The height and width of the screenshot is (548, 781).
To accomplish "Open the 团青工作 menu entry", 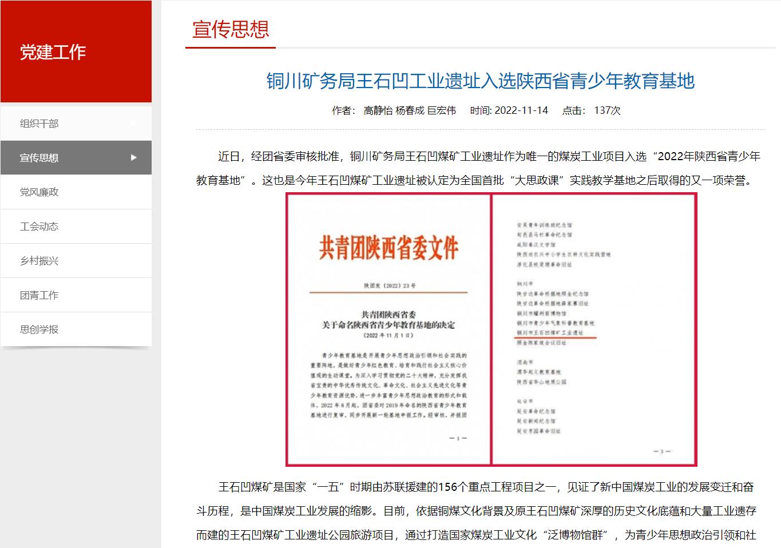I will click(39, 295).
